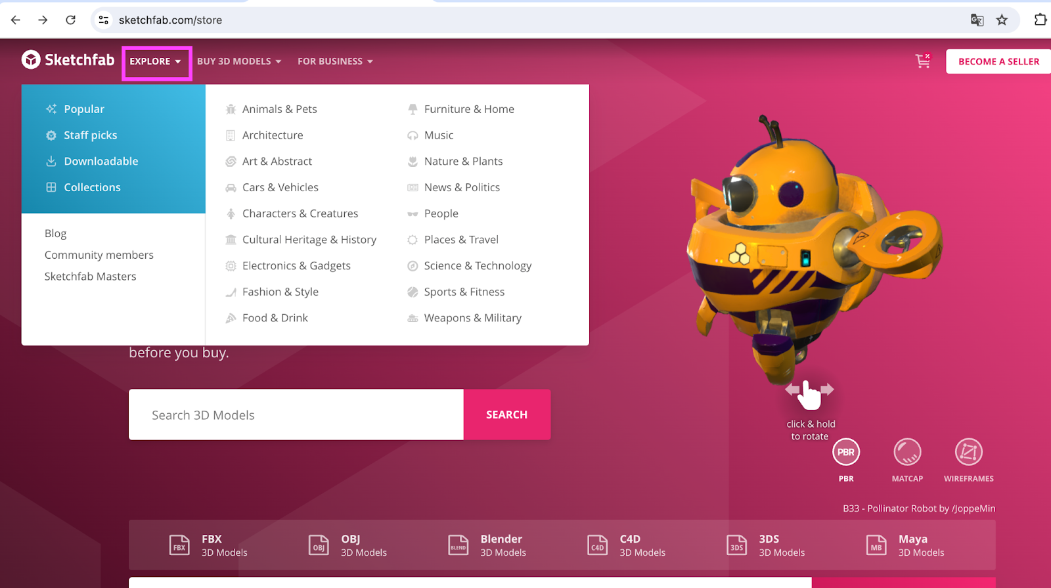Click the Sketchfab logo
1051x588 pixels.
tap(68, 60)
